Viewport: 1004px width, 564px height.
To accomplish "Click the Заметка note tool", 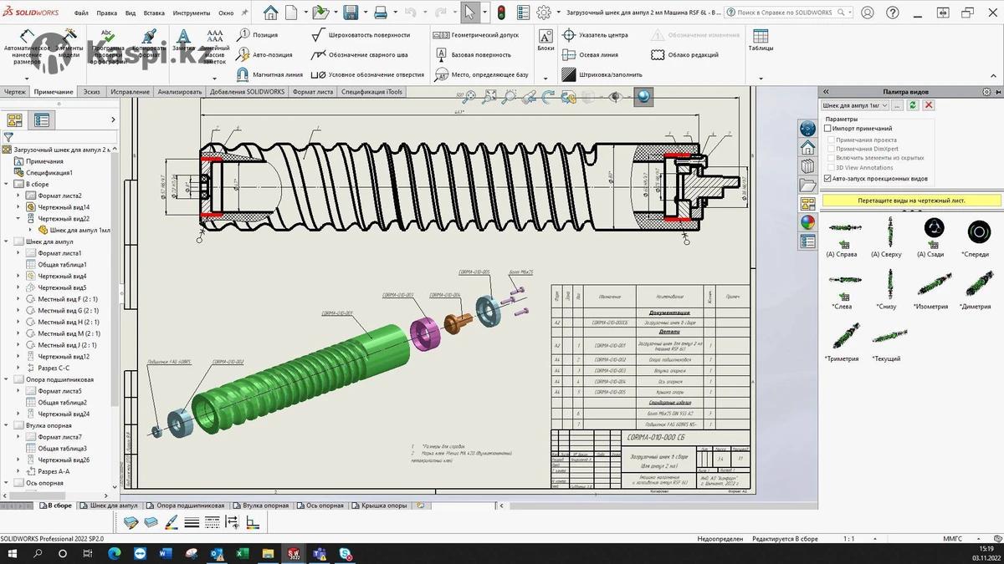I will (183, 40).
